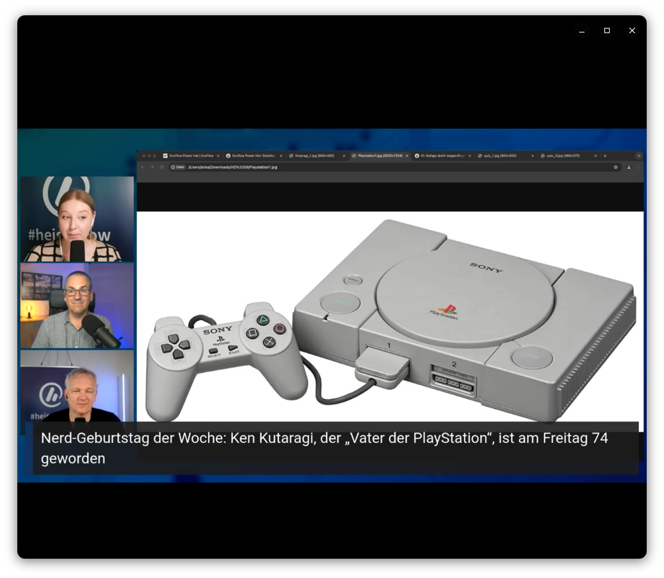Viewport: 664px width, 578px height.
Task: Click the address bar showing Playstation1.jpg path
Action: click(394, 167)
